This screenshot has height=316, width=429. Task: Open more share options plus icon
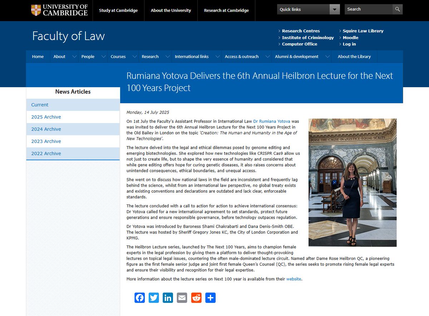(211, 298)
